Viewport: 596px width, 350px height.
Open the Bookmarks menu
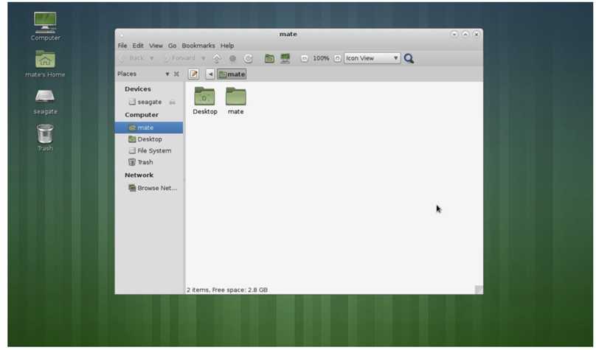(198, 46)
